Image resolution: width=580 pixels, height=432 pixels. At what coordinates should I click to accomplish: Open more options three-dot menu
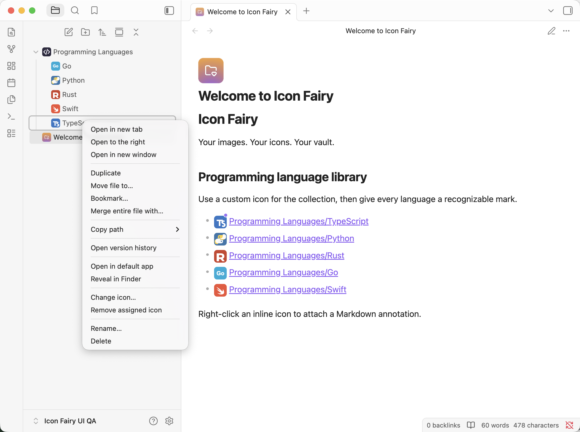coord(566,31)
